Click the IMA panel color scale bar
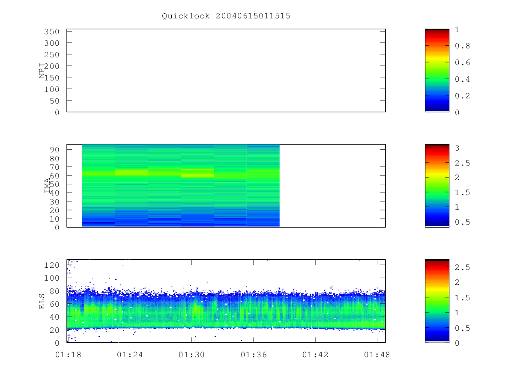The image size is (514, 385). click(x=437, y=186)
